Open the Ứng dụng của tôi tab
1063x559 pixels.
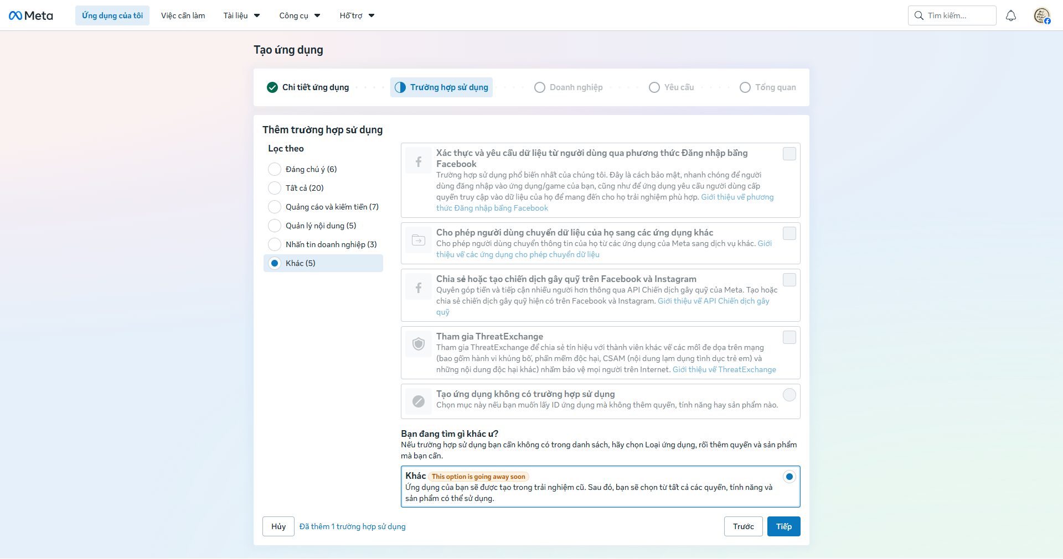[112, 15]
